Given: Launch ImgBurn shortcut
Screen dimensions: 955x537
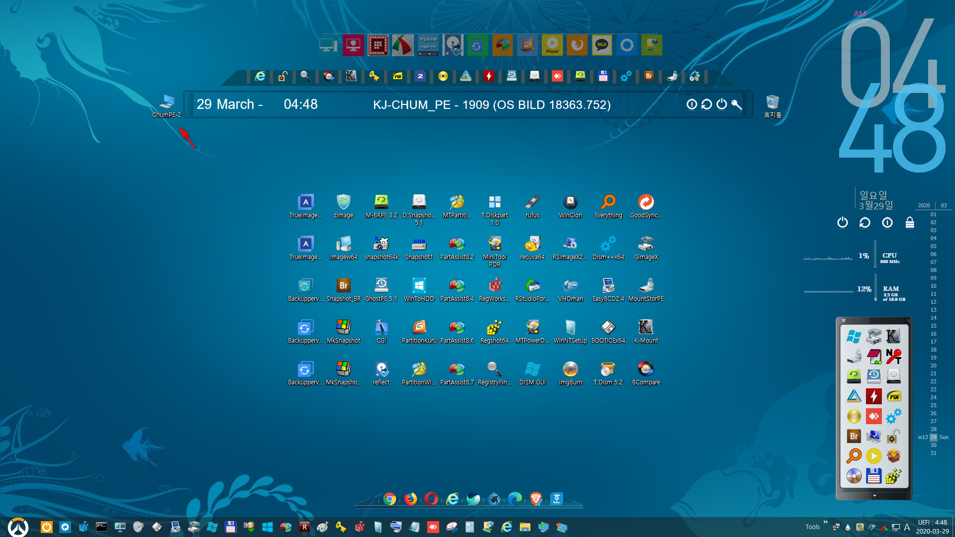Looking at the screenshot, I should pyautogui.click(x=570, y=373).
